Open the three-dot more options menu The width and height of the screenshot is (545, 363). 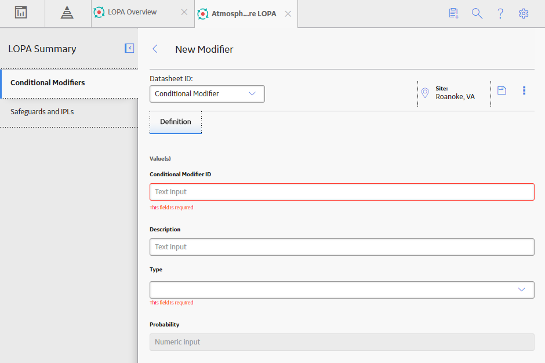click(x=524, y=90)
